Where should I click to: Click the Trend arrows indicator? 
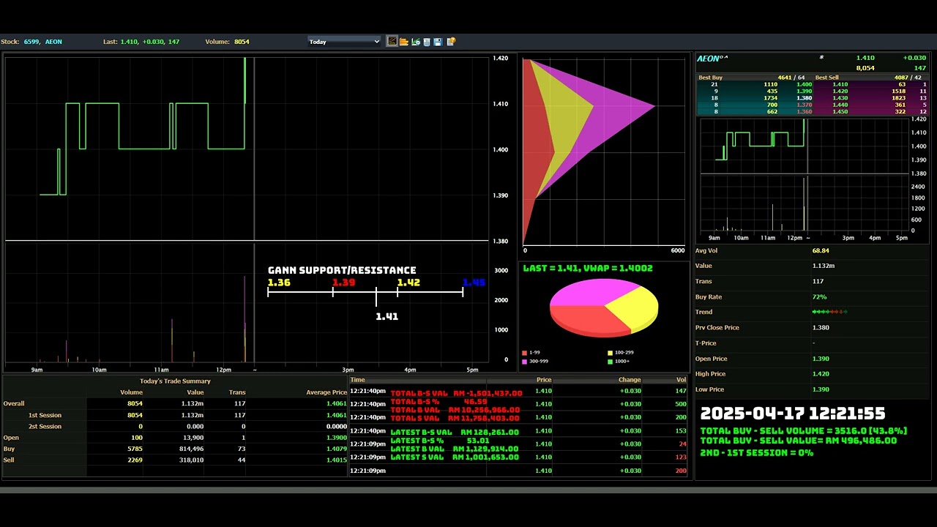pos(829,312)
